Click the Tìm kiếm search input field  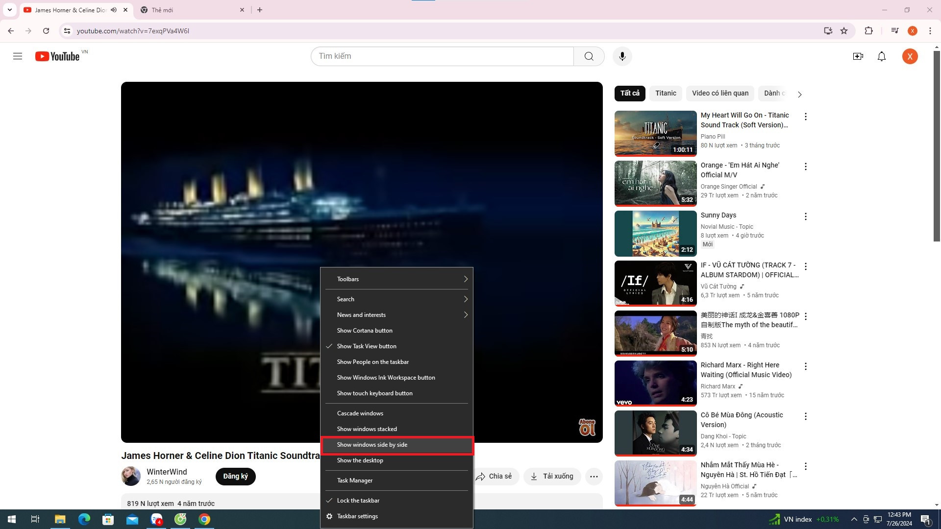[x=442, y=55]
